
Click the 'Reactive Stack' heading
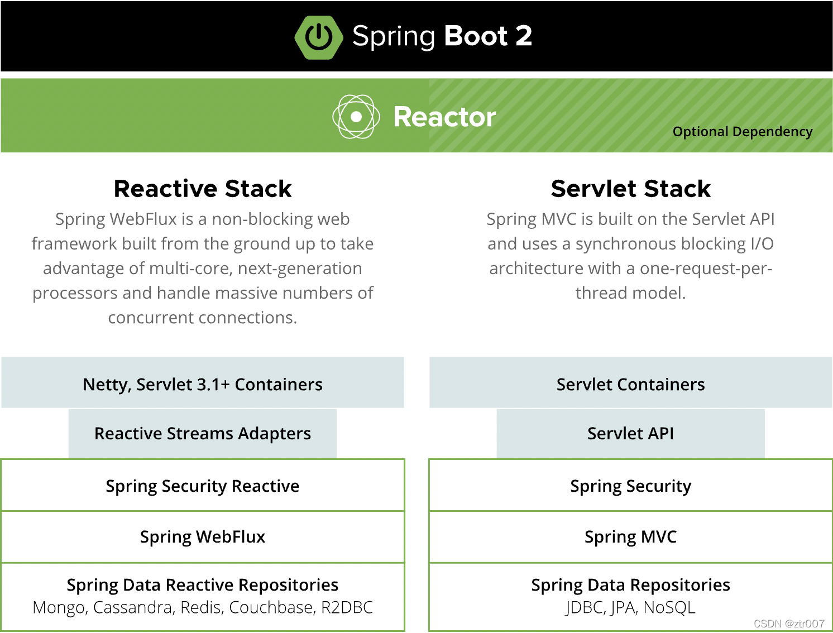click(x=203, y=189)
